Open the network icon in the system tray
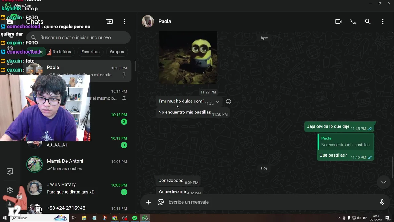 (354, 218)
